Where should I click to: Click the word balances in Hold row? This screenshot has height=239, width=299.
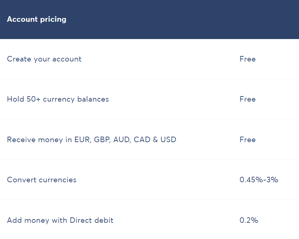pyautogui.click(x=93, y=99)
